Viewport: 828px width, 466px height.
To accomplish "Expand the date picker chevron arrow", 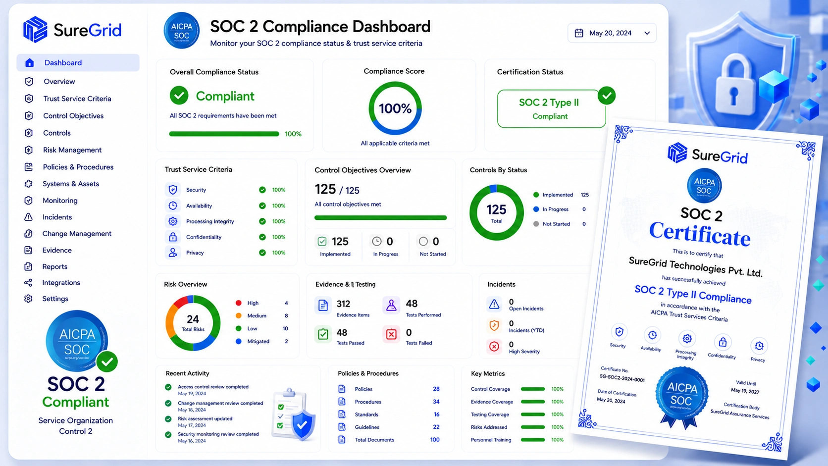I will (x=647, y=33).
